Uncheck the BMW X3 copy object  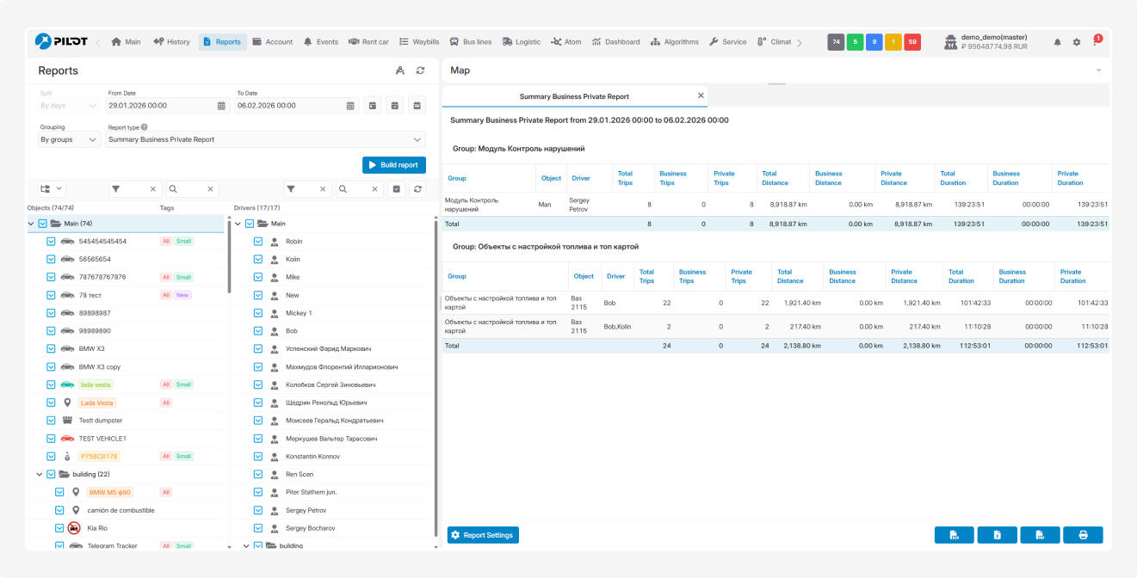[51, 366]
